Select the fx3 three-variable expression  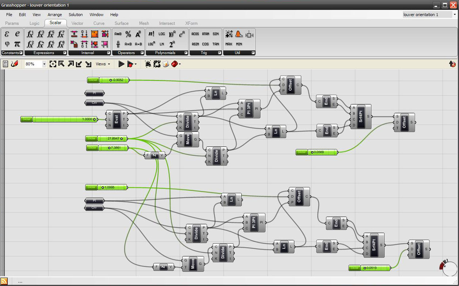41,34
